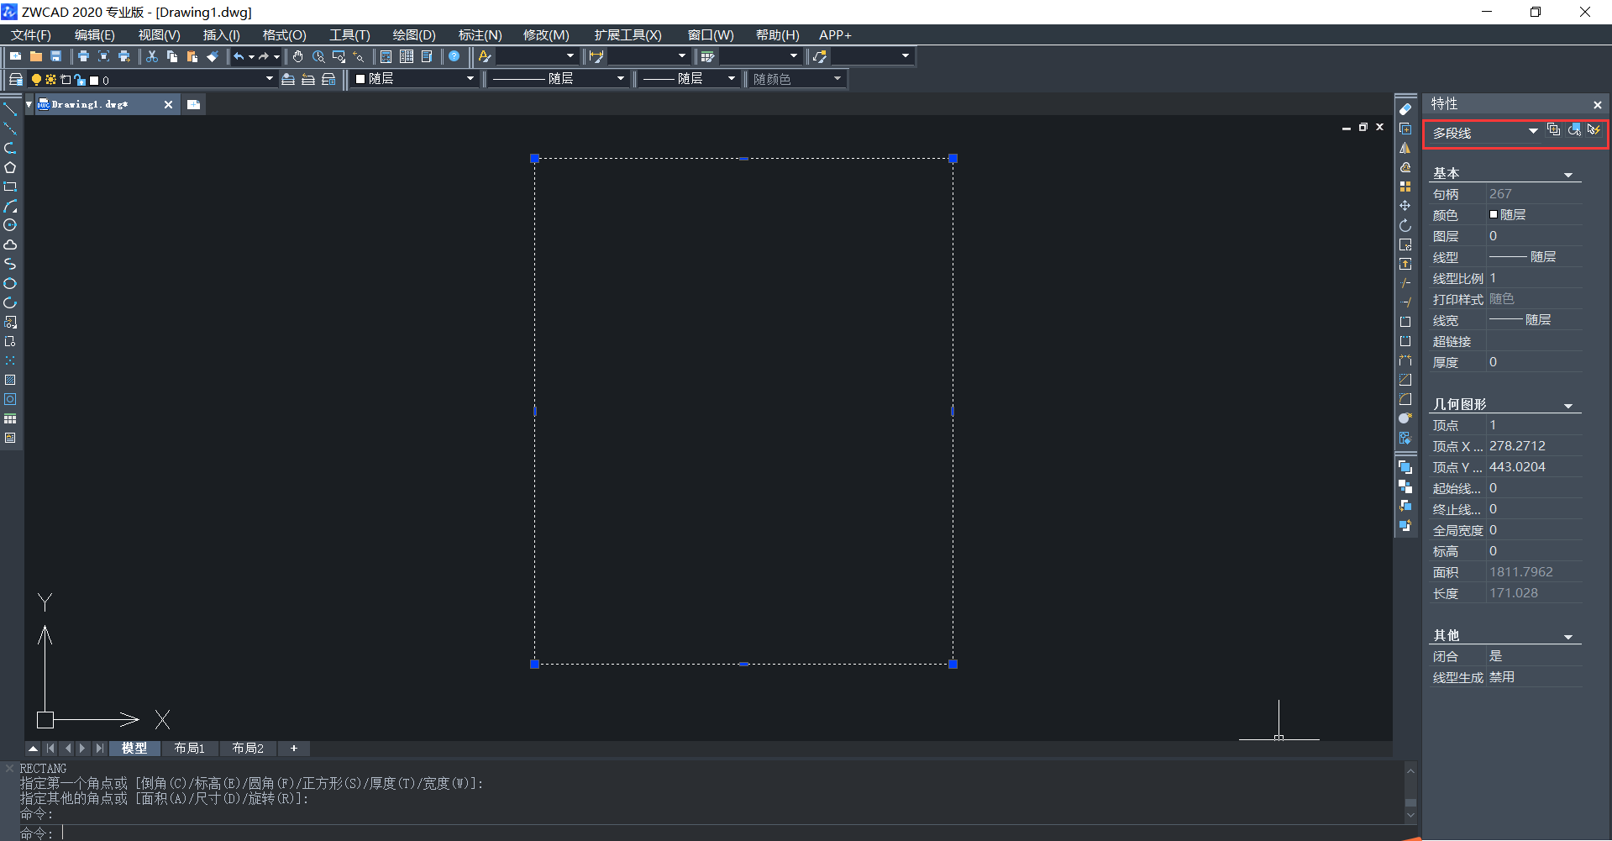Click the Quick Select button in properties
This screenshot has height=841, width=1612.
1594,129
